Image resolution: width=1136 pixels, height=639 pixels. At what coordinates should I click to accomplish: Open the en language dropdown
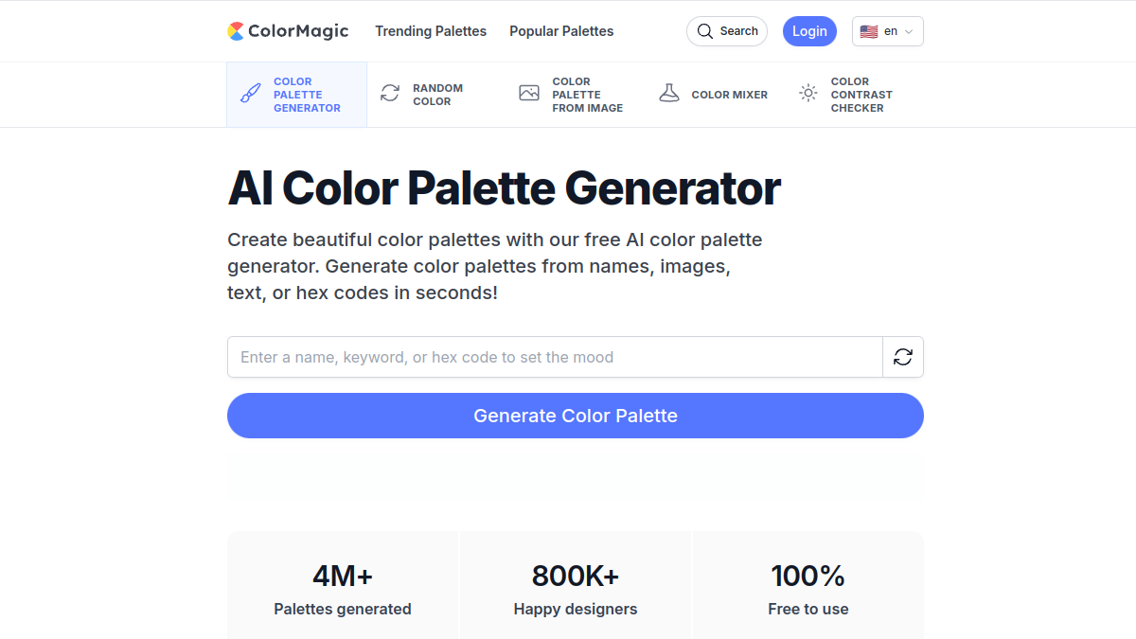pos(888,31)
